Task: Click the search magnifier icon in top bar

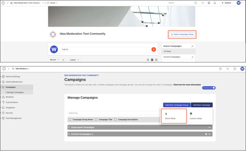Action: point(196,3)
